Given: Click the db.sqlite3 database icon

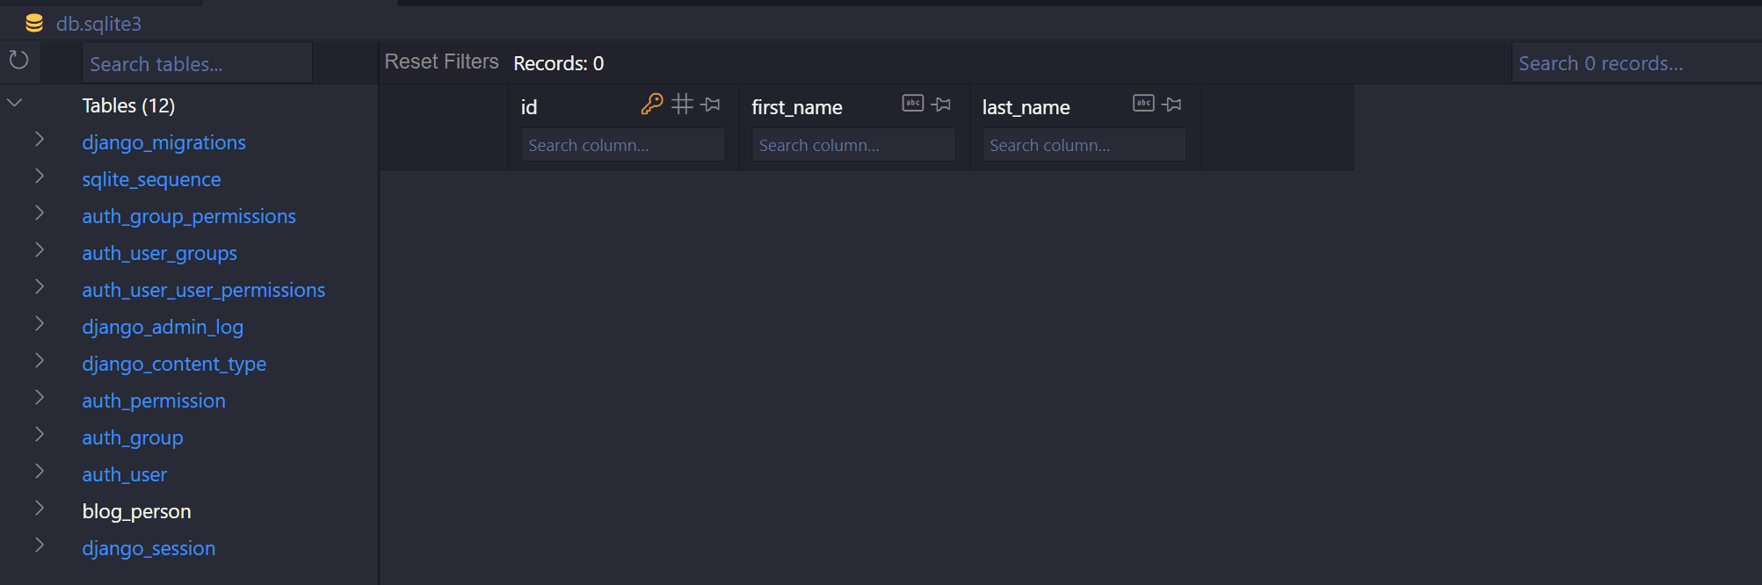Looking at the screenshot, I should point(34,24).
